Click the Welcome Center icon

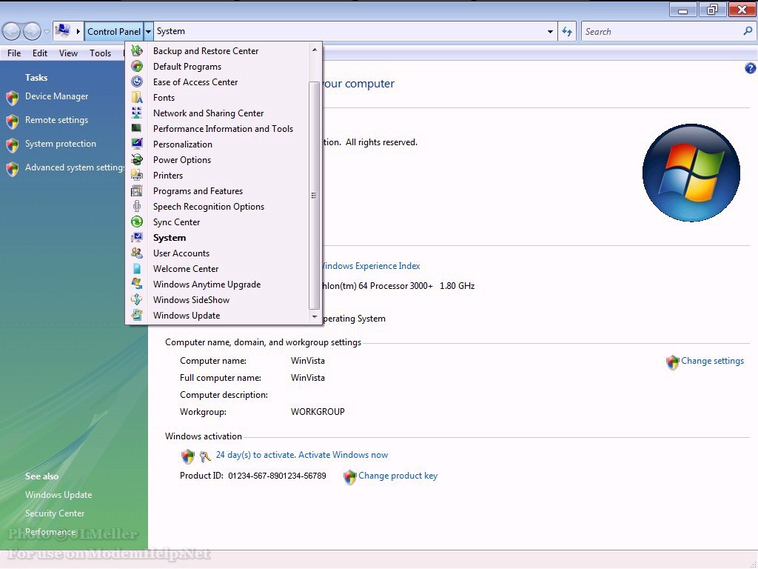point(137,268)
